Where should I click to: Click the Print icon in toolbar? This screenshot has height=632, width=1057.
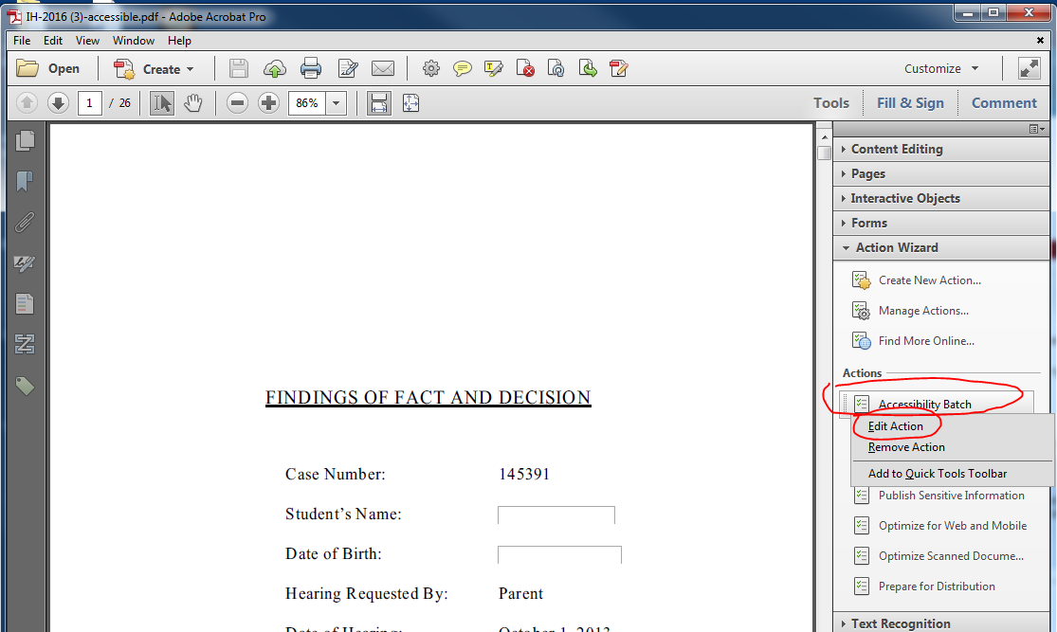(310, 68)
